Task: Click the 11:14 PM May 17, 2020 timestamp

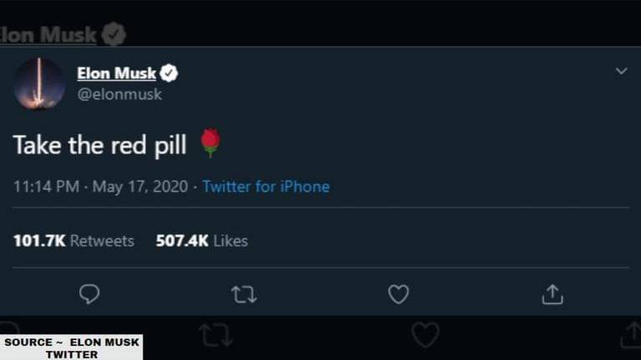Action: 101,187
